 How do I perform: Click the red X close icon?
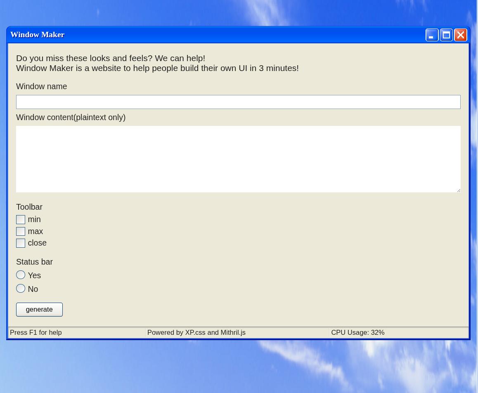point(461,35)
